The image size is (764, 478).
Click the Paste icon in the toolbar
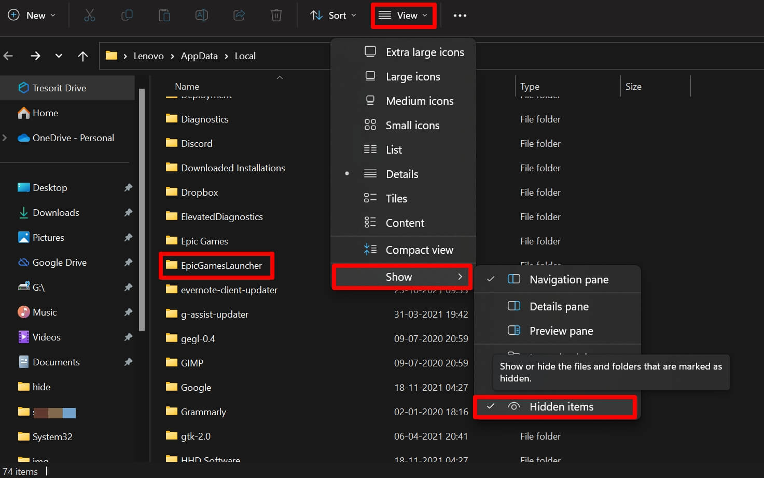(164, 15)
